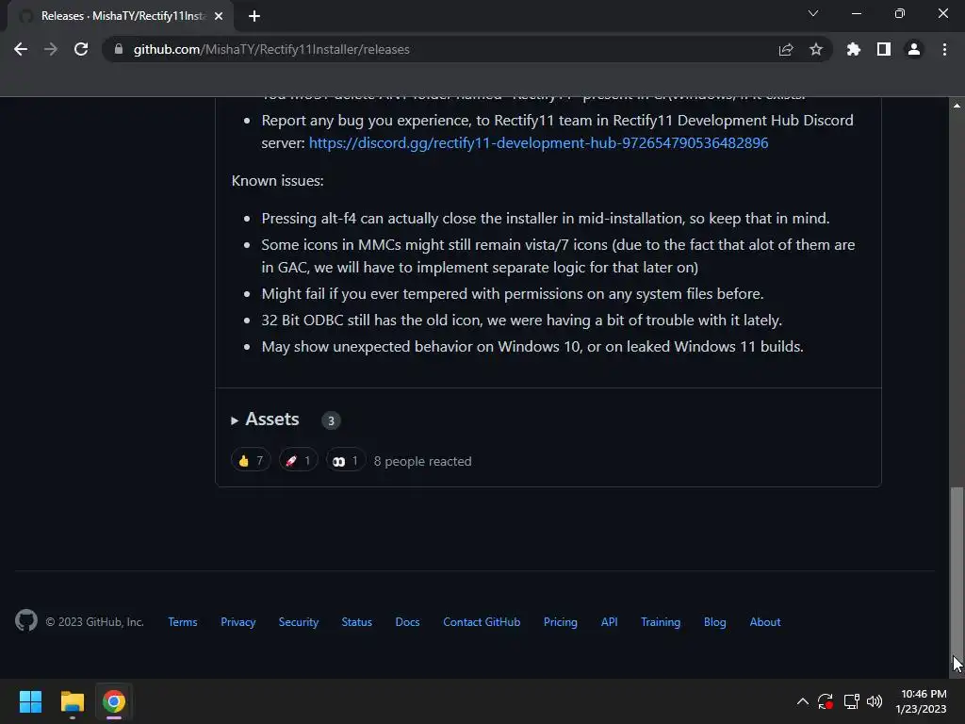The width and height of the screenshot is (965, 724).
Task: Toggle the thumbs up reaction
Action: [x=251, y=460]
